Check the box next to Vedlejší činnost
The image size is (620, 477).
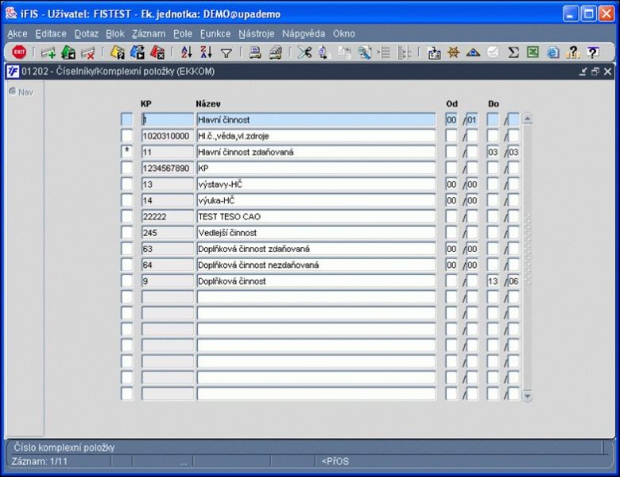tap(127, 233)
